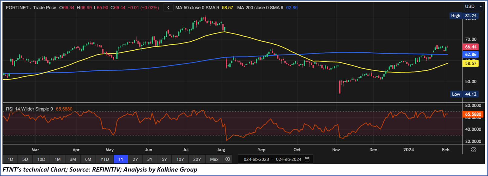Select the 5Y time range
This screenshot has height=176, width=488.
coord(164,159)
